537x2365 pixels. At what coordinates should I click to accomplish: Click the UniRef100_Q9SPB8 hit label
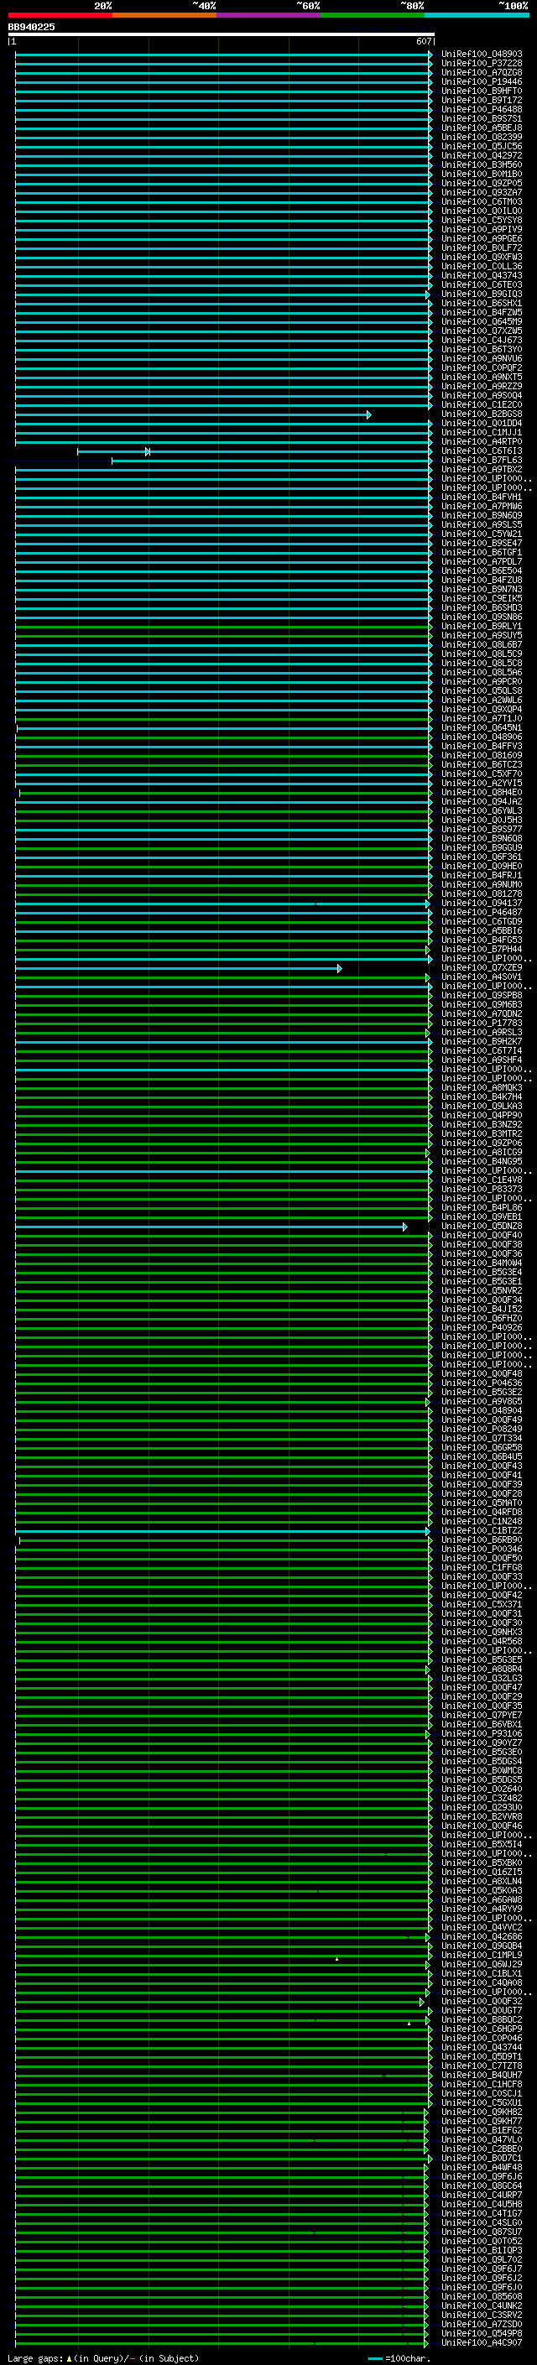[482, 995]
